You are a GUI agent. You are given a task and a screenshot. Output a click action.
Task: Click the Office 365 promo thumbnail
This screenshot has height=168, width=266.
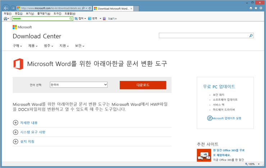tap(204, 155)
